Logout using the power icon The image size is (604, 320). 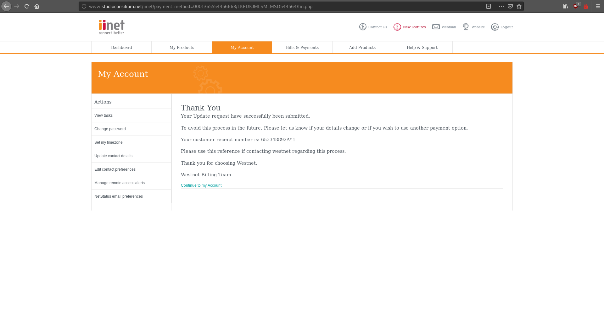[495, 27]
